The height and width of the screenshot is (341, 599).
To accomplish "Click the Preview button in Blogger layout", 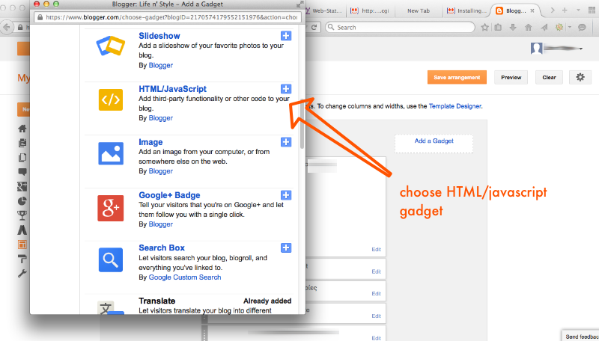I will tap(511, 78).
